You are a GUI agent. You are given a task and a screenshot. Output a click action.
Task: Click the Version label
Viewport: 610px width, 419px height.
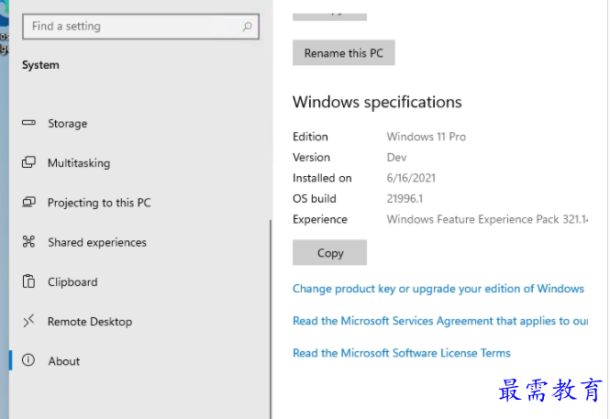[311, 158]
